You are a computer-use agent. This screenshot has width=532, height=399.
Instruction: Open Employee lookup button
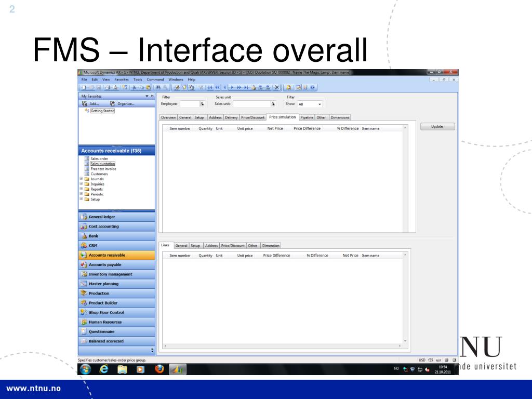(x=202, y=104)
